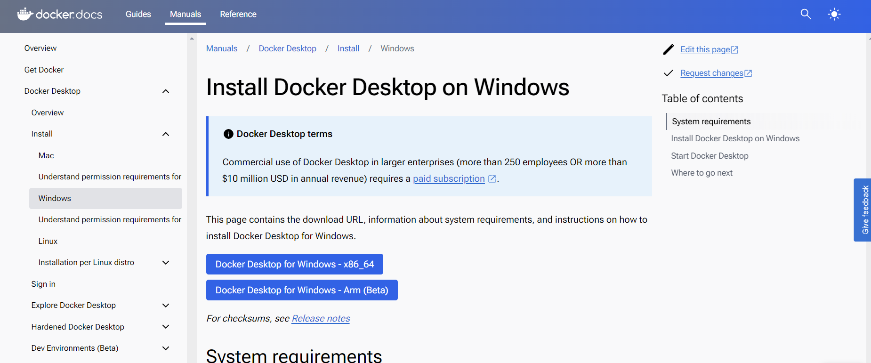Click the sidebar scrollbar up arrow
Viewport: 871px width, 363px height.
tap(192, 38)
